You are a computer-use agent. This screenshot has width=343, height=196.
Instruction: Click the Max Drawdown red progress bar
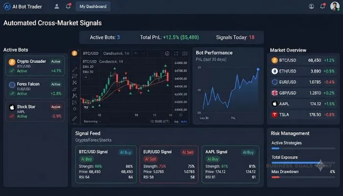tap(303, 177)
